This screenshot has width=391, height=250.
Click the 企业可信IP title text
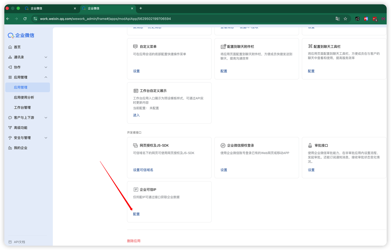[148, 190]
